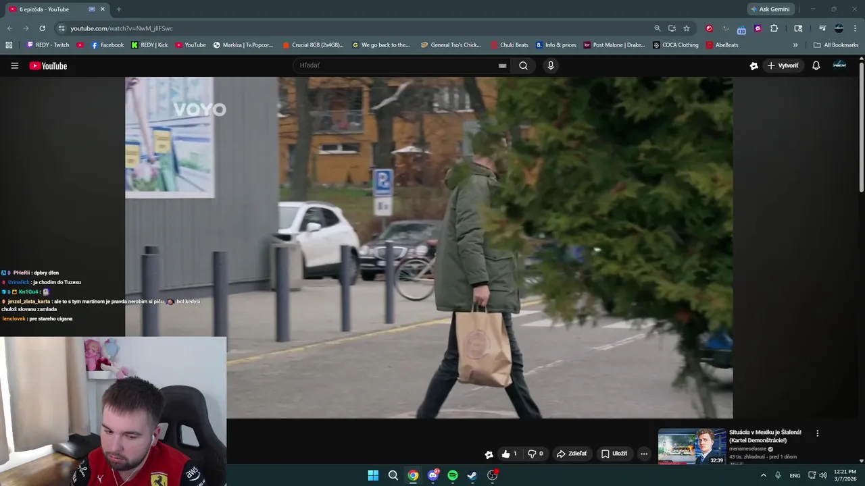Open YouTube notifications bell
Viewport: 865px width, 486px height.
(816, 65)
